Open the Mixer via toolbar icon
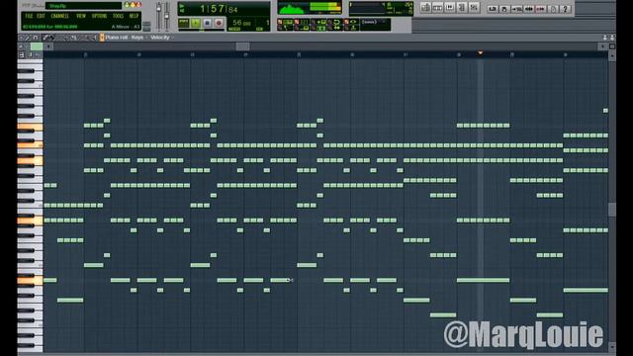The height and width of the screenshot is (356, 633). pyautogui.click(x=474, y=8)
